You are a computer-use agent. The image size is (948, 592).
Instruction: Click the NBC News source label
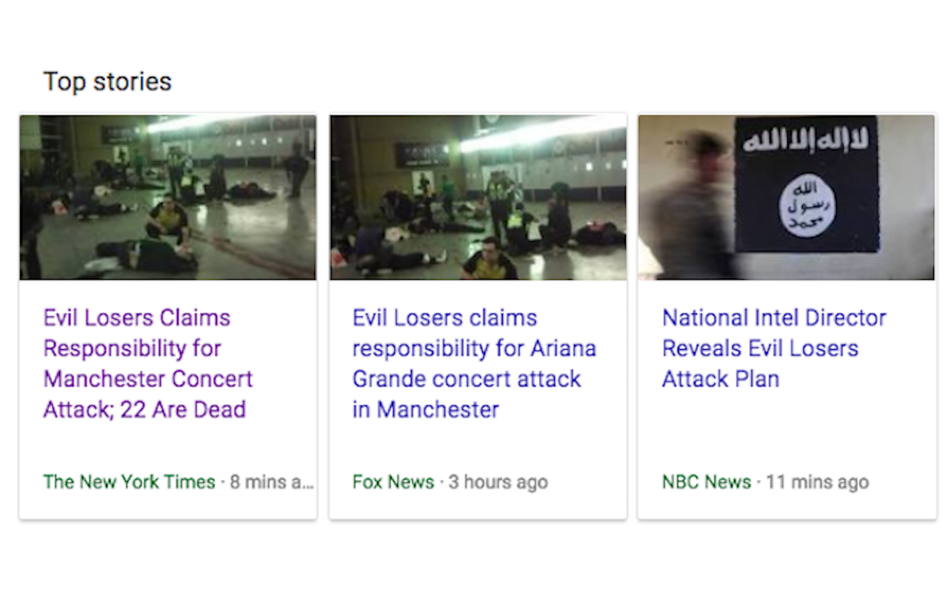[x=707, y=482]
